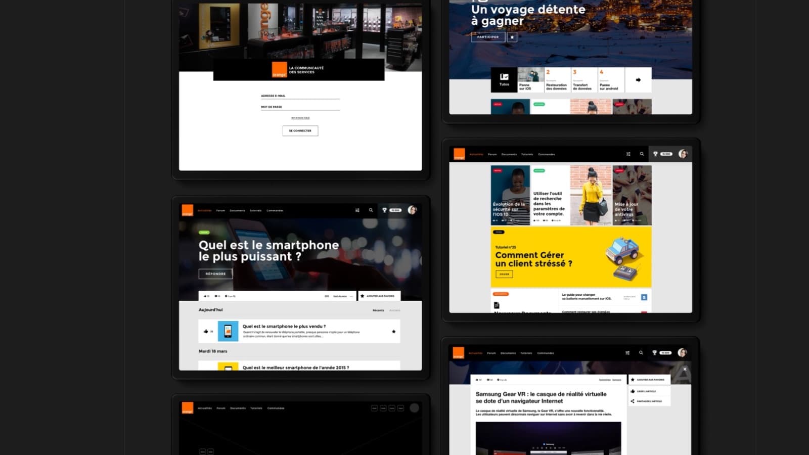This screenshot has width=809, height=455.
Task: Open the 'Mise à jour de votre antivirus' card
Action: [x=632, y=195]
